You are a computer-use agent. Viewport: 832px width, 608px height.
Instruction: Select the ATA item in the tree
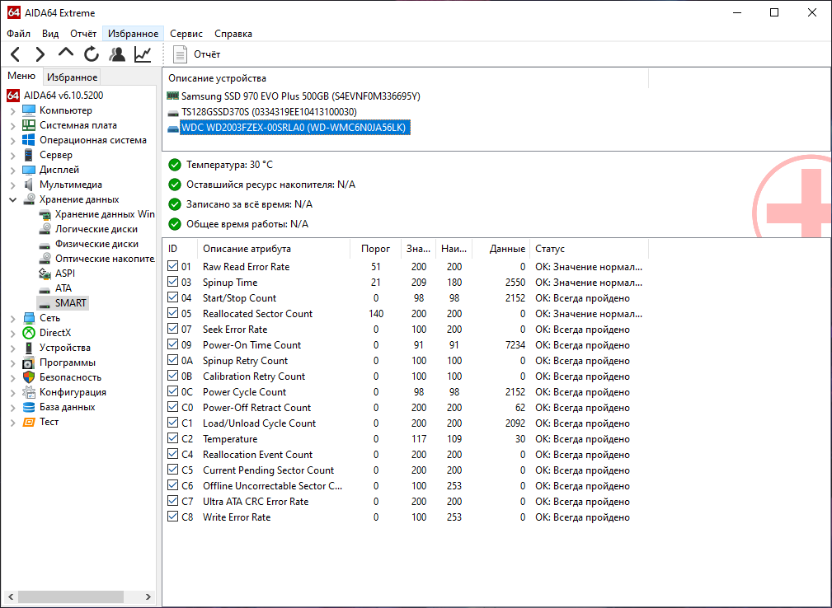click(63, 288)
